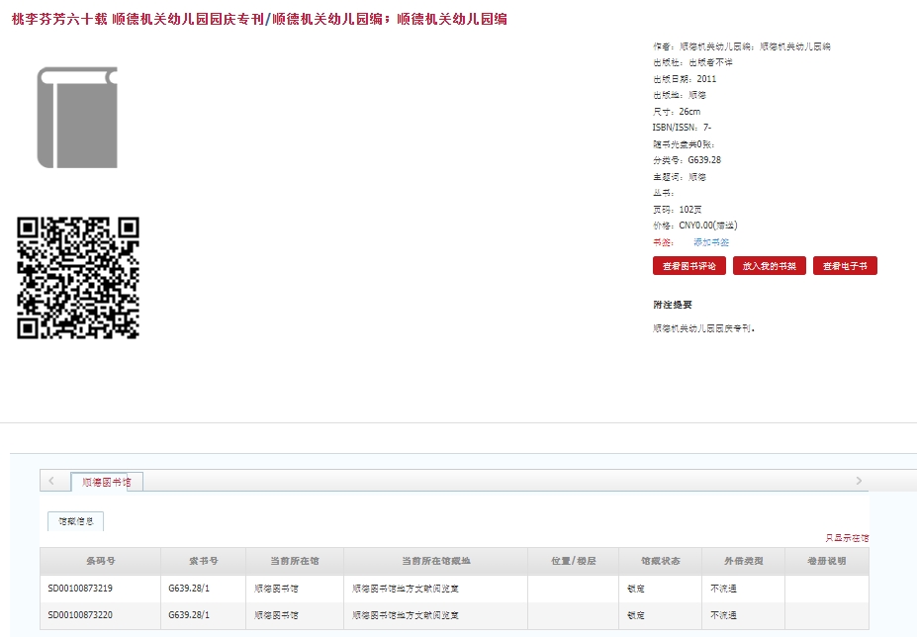This screenshot has height=637, width=917.
Task: Open the e-book via 查看电子书
Action: pyautogui.click(x=845, y=266)
